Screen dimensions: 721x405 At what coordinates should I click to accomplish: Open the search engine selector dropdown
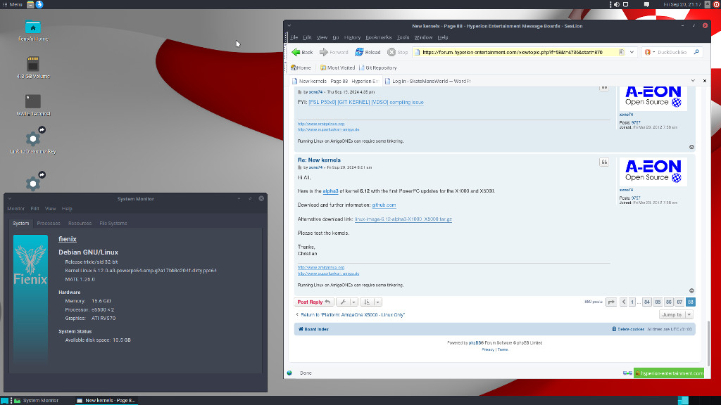(x=650, y=52)
